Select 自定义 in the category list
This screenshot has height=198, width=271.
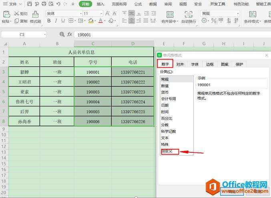pyautogui.click(x=167, y=151)
